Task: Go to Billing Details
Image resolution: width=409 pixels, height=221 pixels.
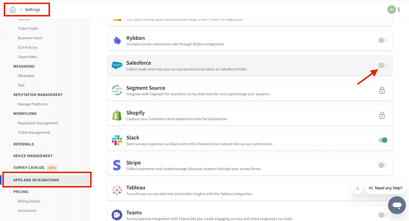Action: (x=29, y=201)
